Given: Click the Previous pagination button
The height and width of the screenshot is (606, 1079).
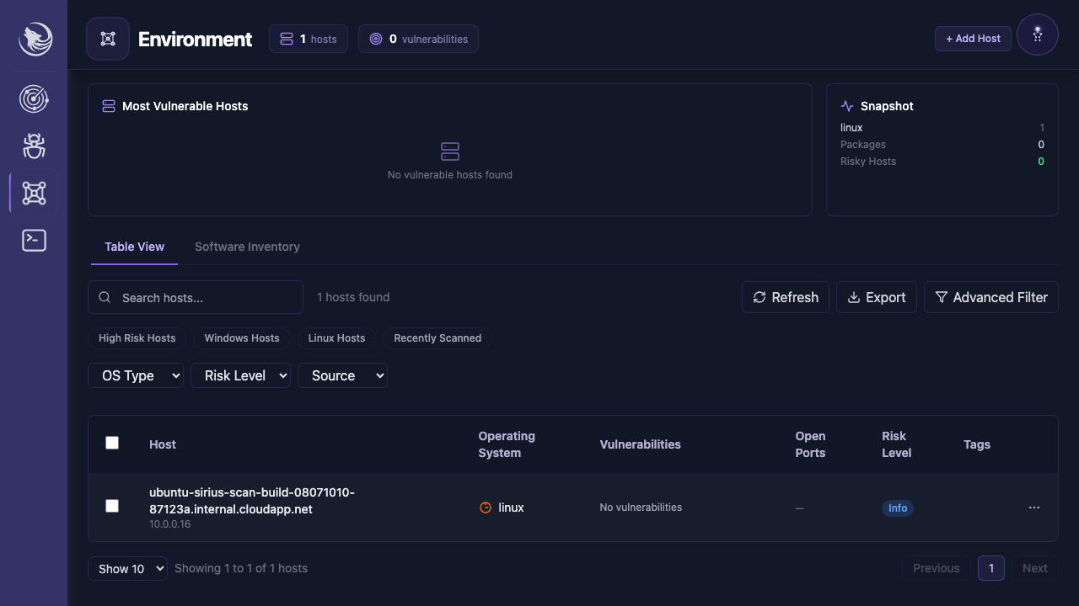Looking at the screenshot, I should [x=937, y=568].
